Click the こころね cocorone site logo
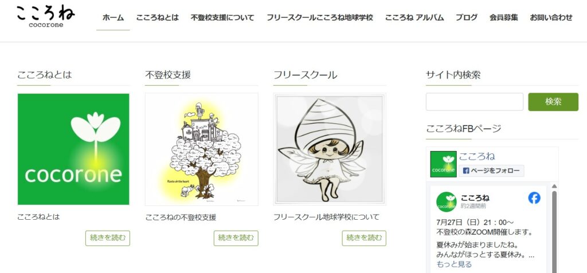The width and height of the screenshot is (587, 273). tap(45, 17)
